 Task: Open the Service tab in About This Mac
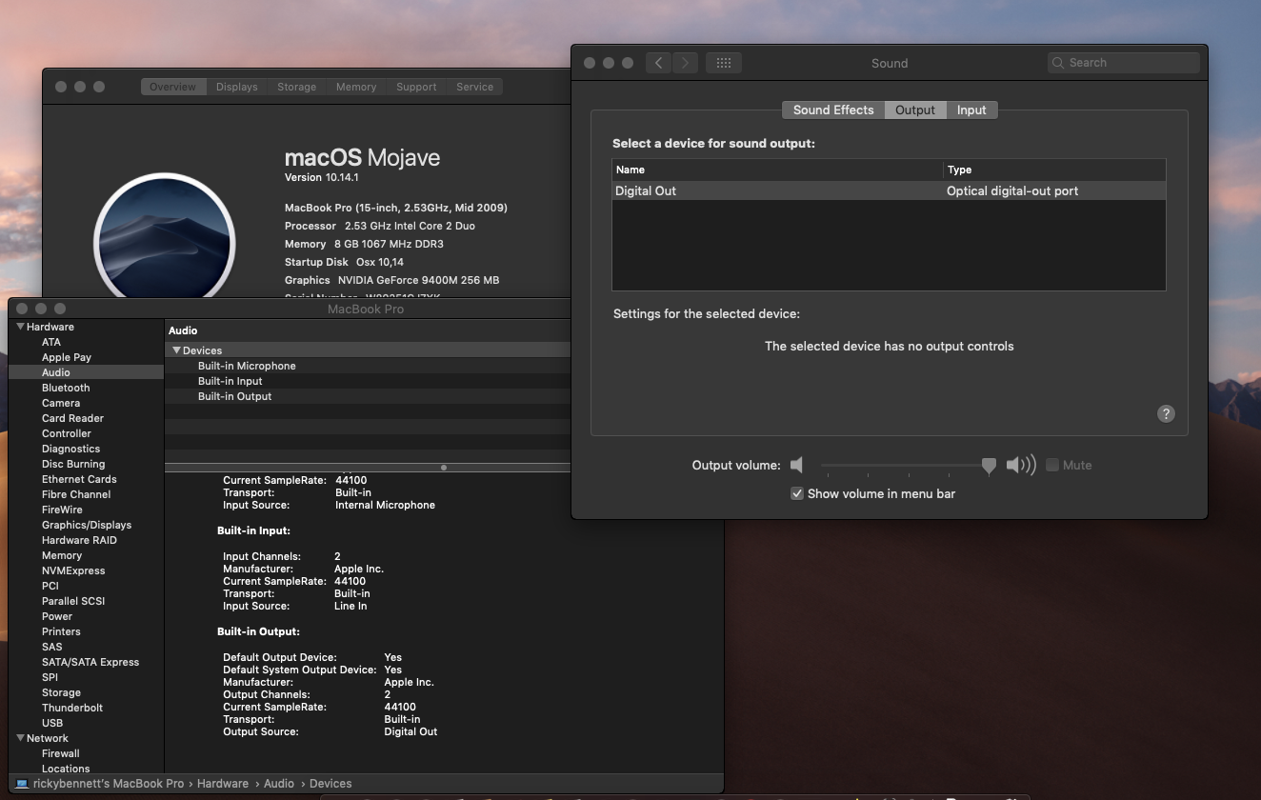474,87
